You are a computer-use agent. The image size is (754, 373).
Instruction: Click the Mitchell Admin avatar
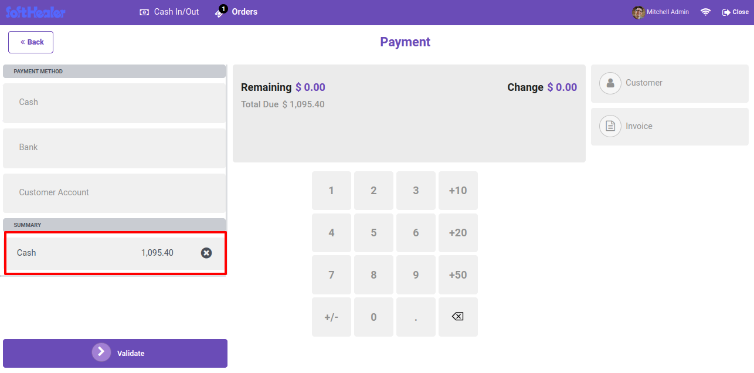(x=638, y=12)
